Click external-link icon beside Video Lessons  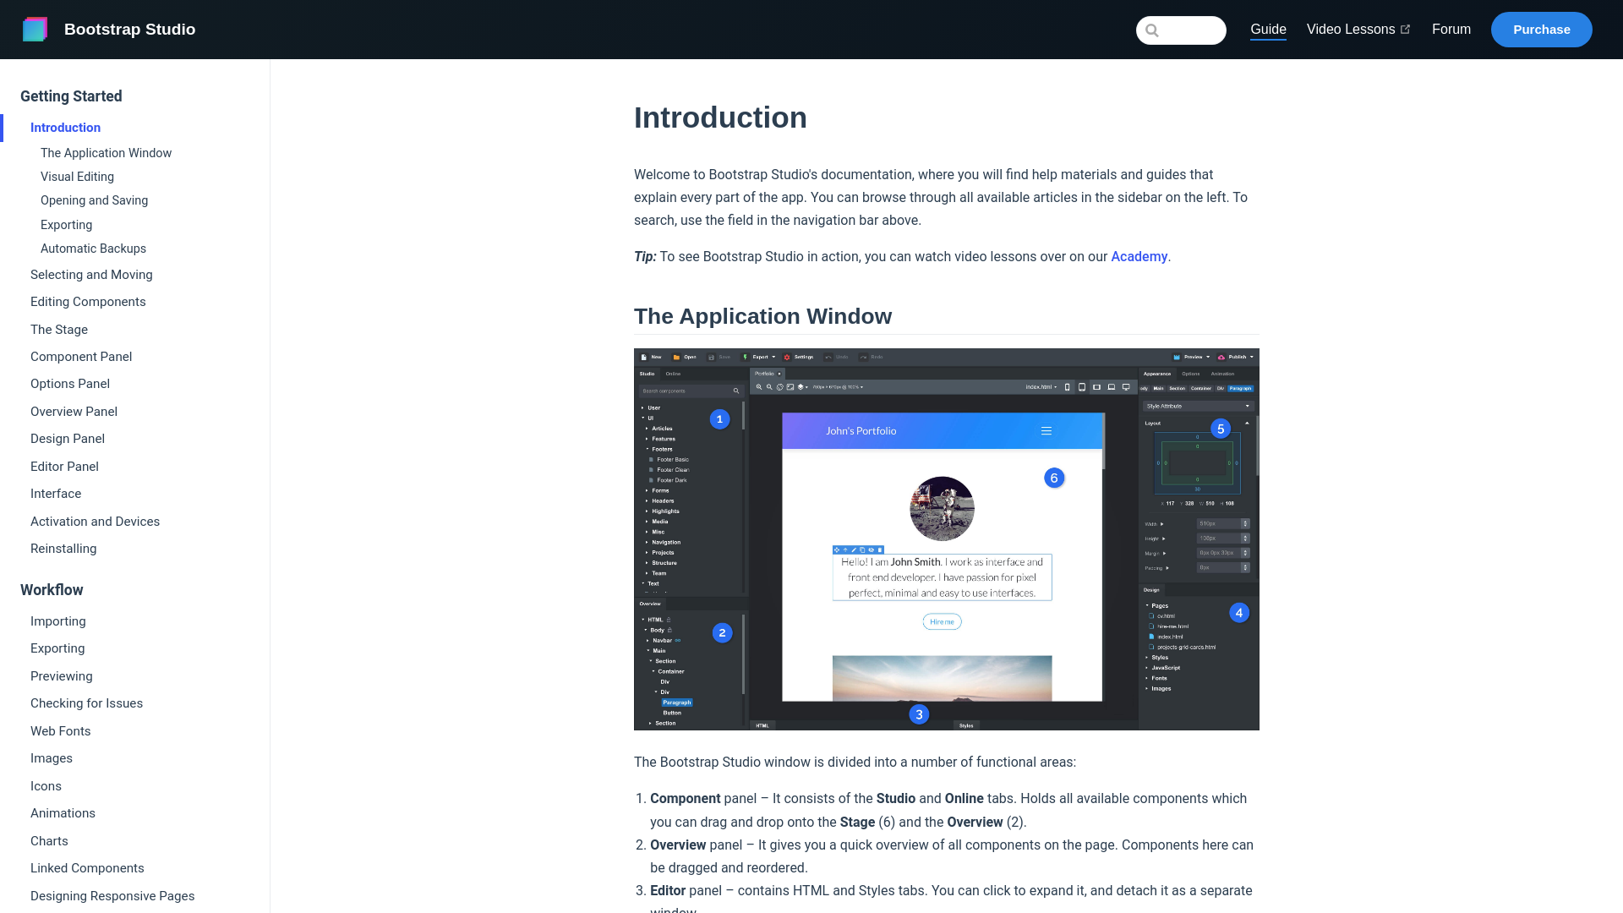coord(1405,30)
